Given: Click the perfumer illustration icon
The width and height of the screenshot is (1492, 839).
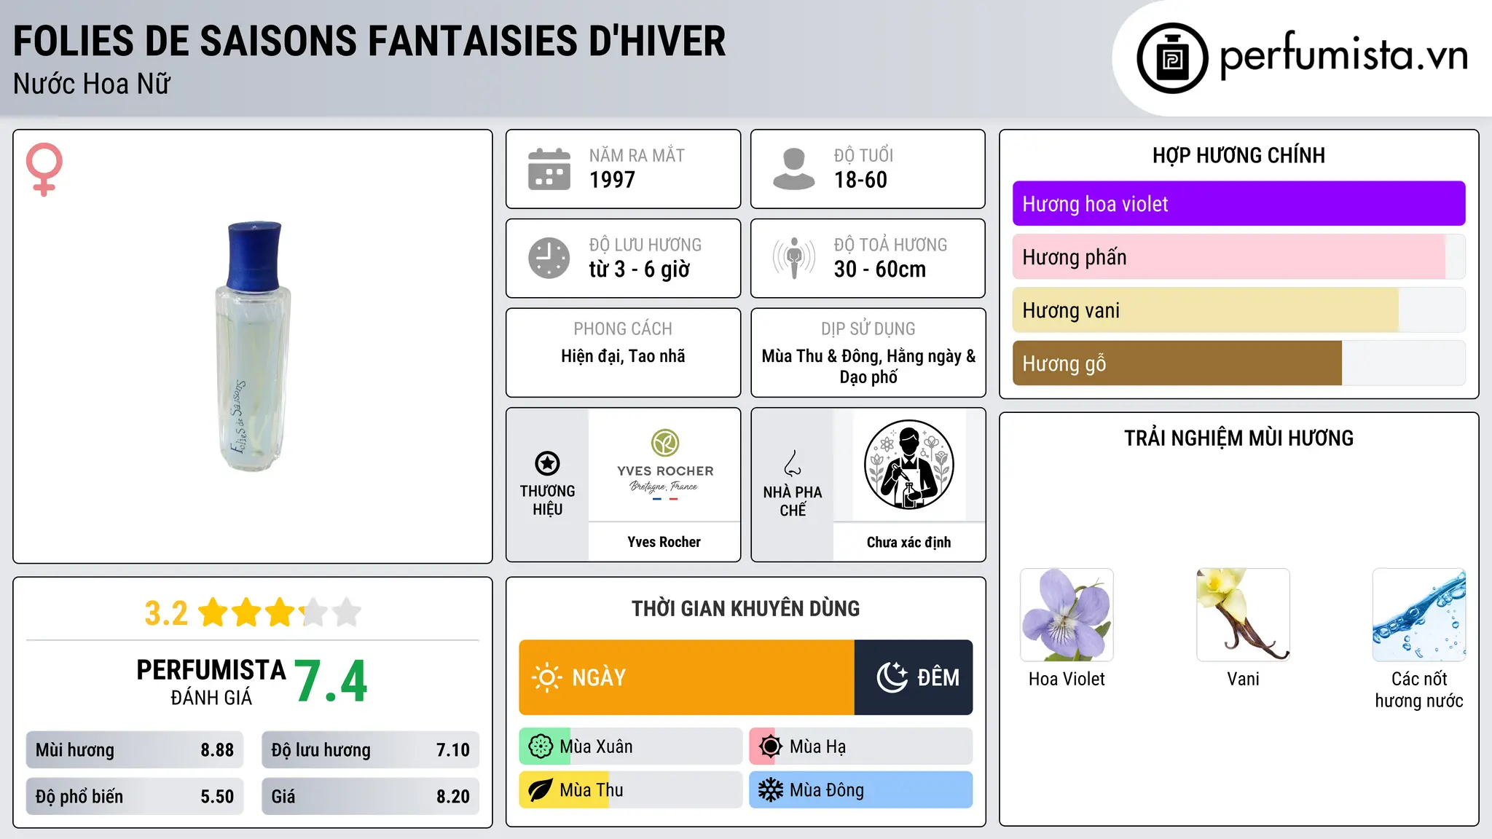Looking at the screenshot, I should (908, 465).
